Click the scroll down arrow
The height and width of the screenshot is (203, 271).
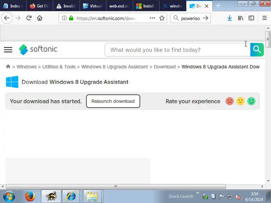pyautogui.click(x=268, y=181)
